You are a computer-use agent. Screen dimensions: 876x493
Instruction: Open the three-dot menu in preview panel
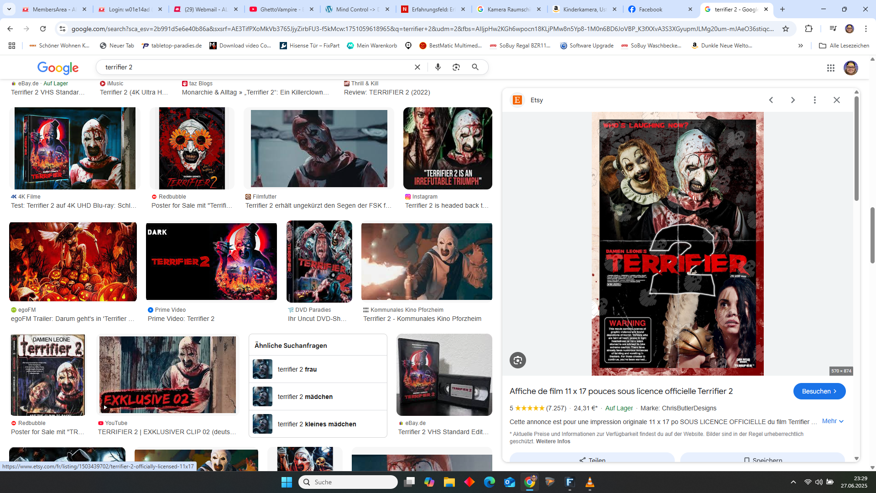coord(815,100)
